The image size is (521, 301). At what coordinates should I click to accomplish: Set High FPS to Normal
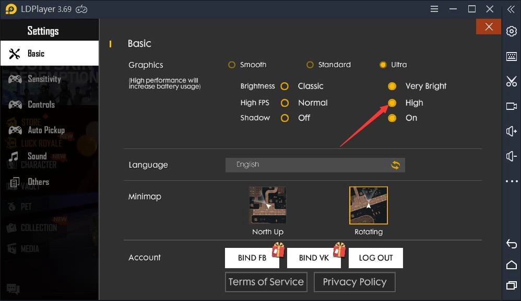tap(285, 103)
